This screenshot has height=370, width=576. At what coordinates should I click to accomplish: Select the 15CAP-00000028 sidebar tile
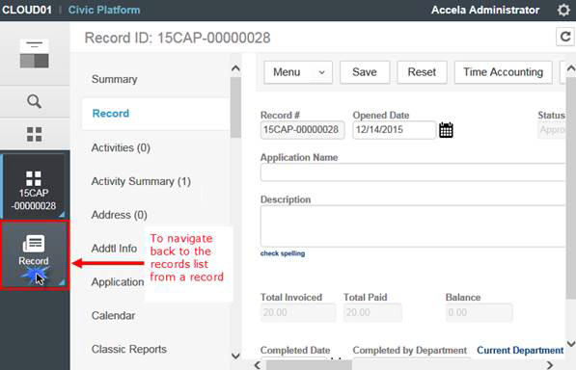34,187
